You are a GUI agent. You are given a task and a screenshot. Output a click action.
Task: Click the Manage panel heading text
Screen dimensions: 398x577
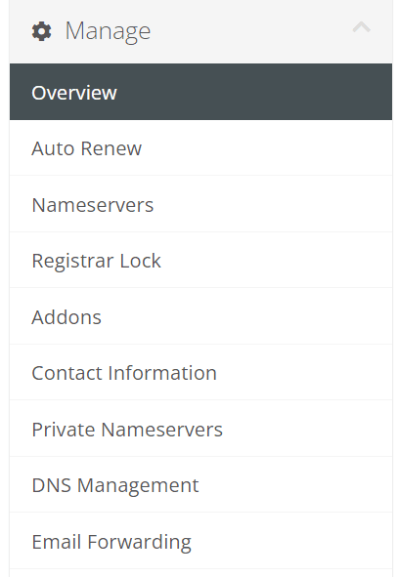[x=108, y=31]
